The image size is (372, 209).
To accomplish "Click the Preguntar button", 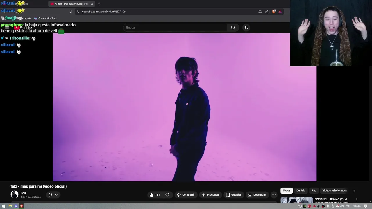I will tap(210, 195).
